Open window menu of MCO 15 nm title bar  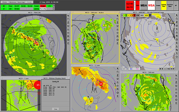[72, 66]
